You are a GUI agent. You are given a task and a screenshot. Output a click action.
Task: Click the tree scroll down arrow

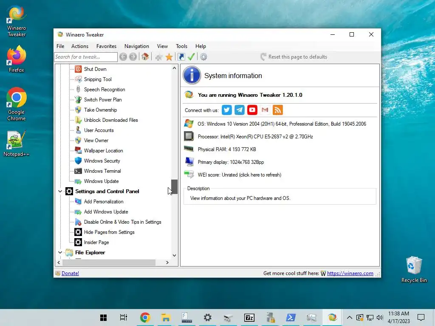(174, 255)
